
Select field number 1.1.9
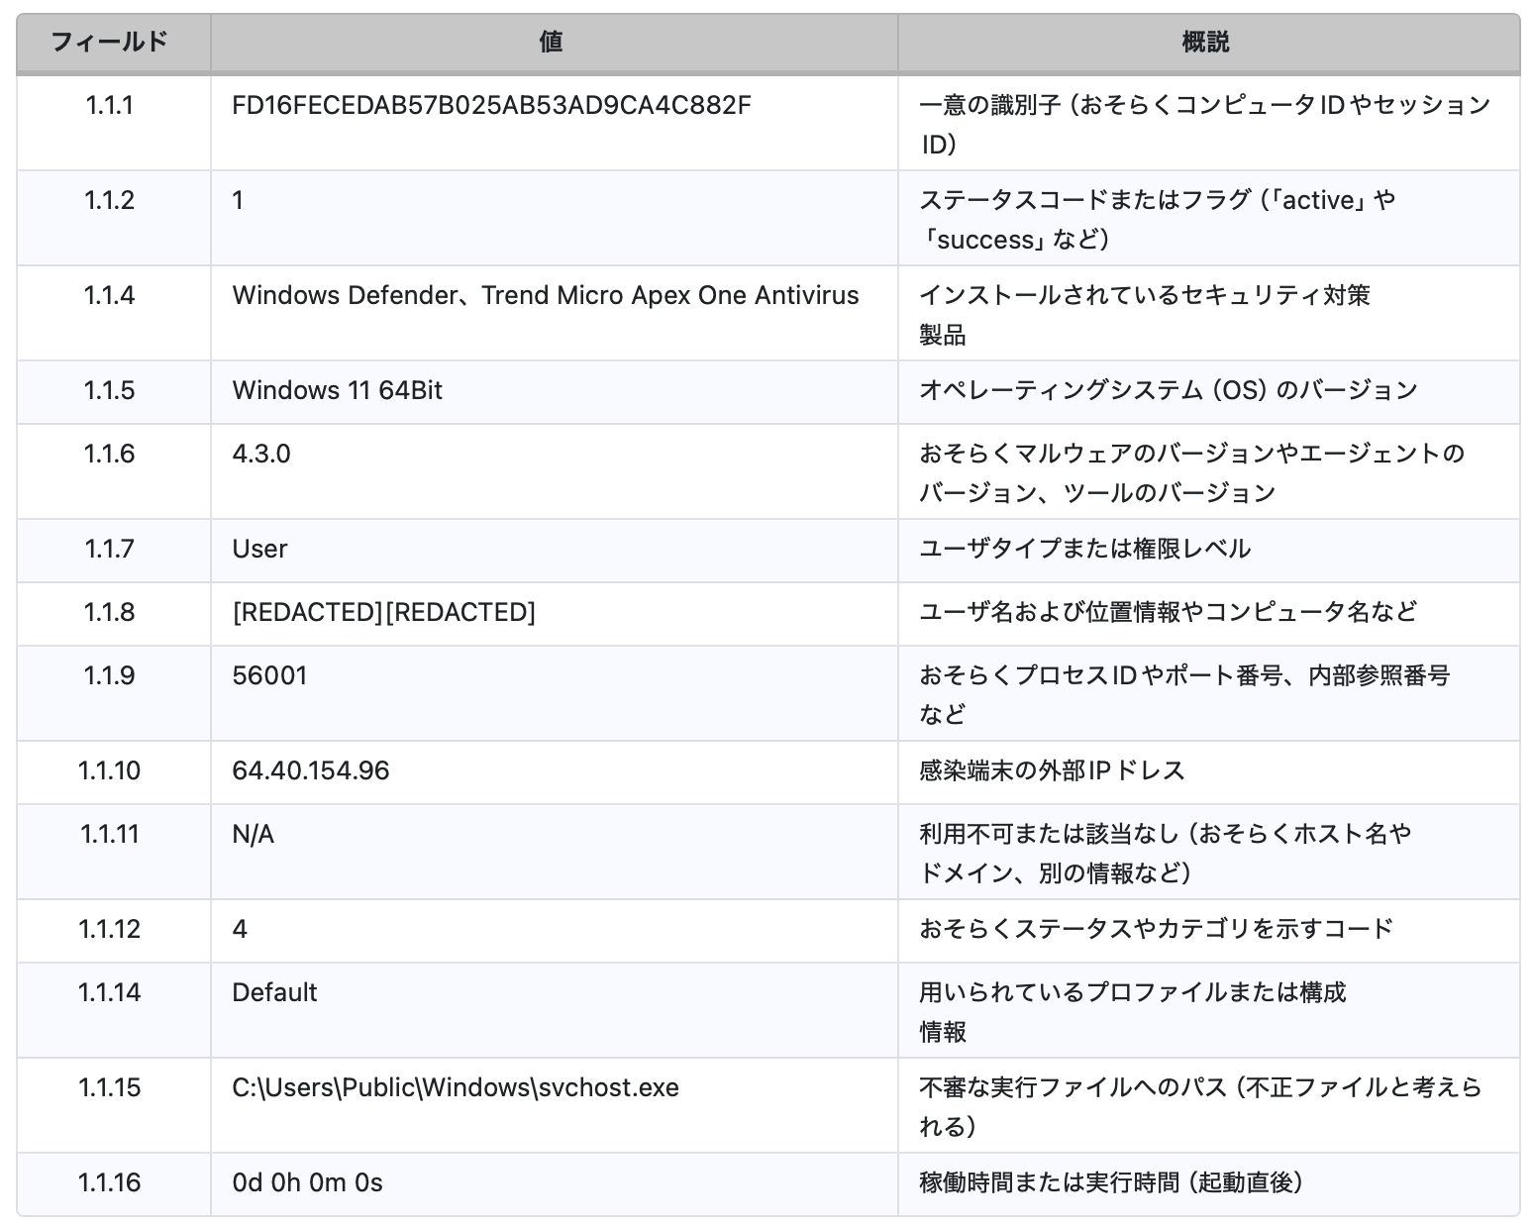pyautogui.click(x=109, y=675)
